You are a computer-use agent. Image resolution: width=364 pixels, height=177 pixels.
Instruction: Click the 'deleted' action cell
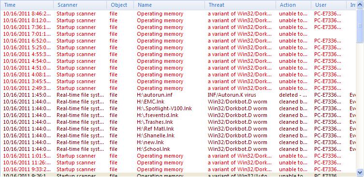click(x=293, y=95)
